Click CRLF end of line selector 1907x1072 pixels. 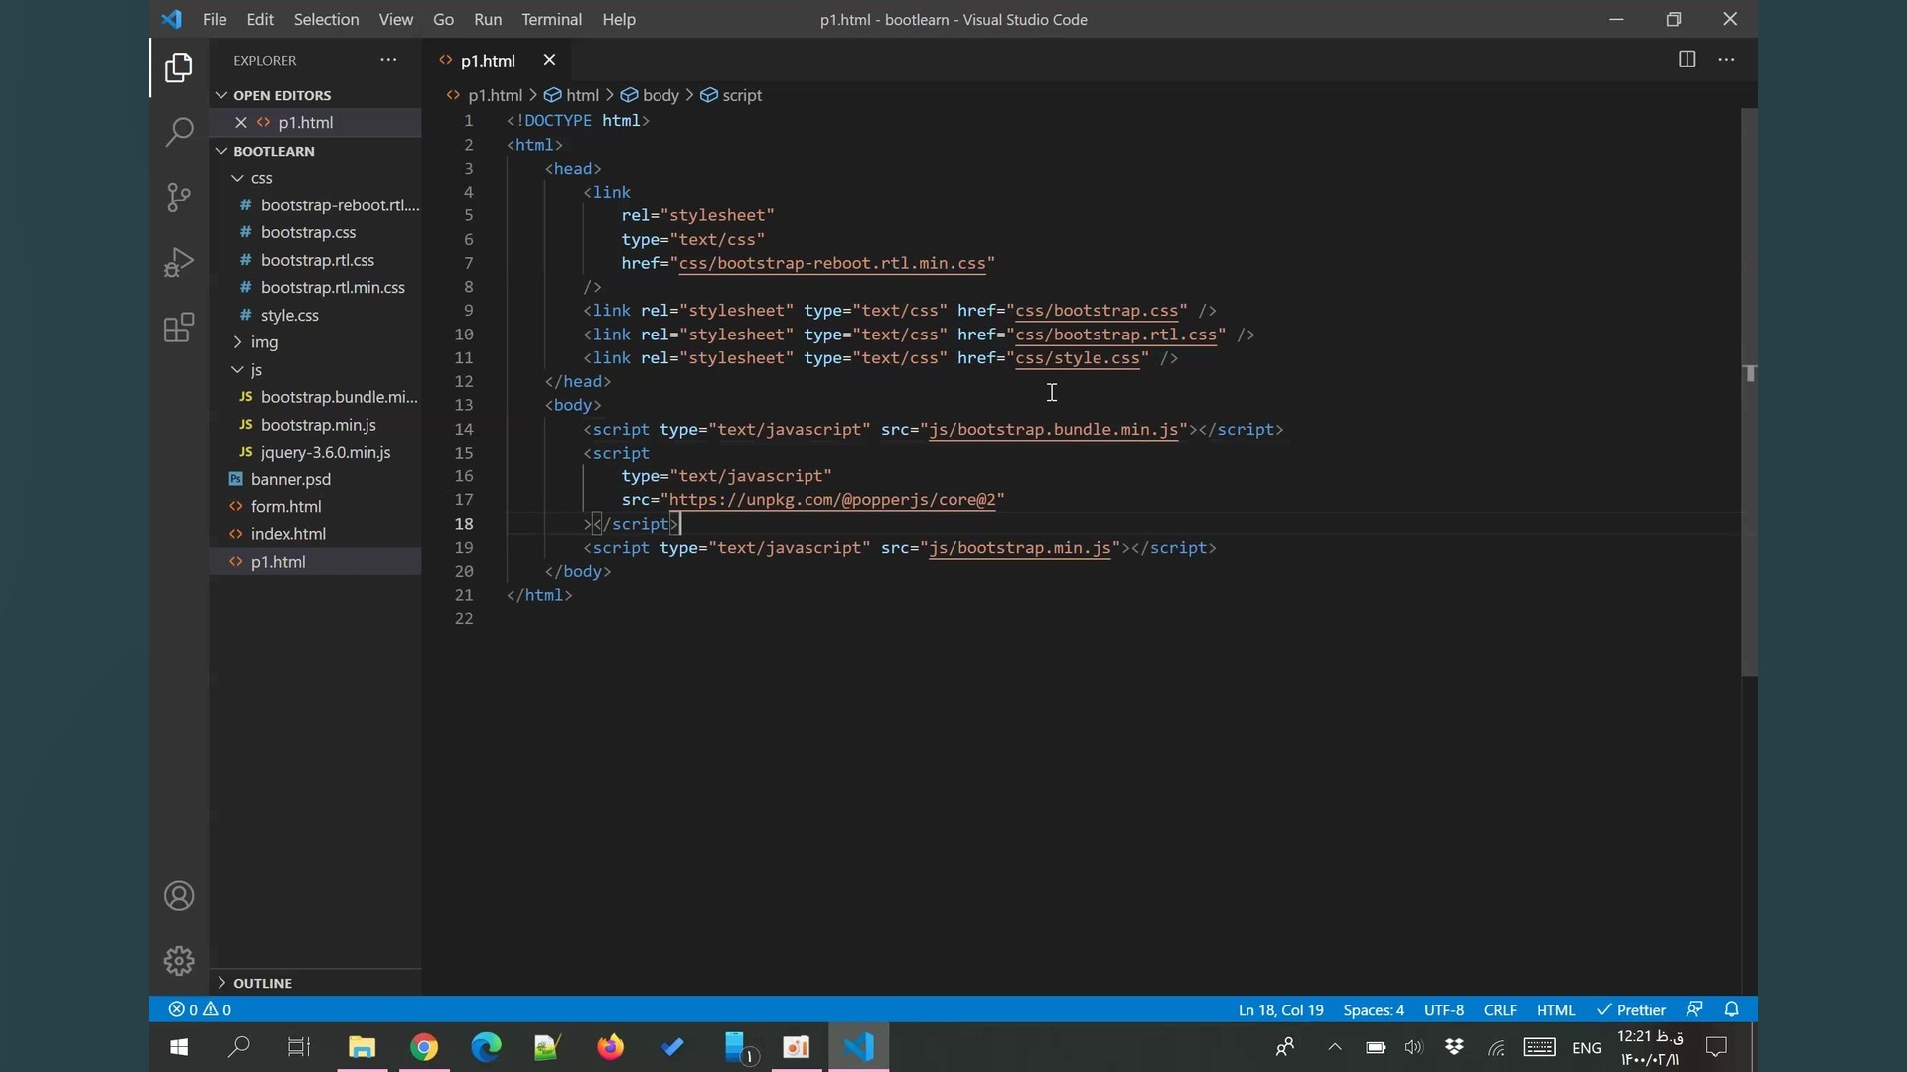pos(1500,1009)
